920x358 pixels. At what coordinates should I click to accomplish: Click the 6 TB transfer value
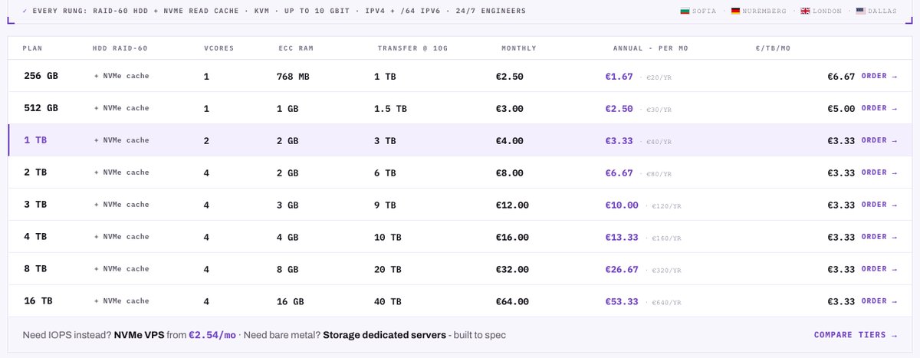pos(385,172)
